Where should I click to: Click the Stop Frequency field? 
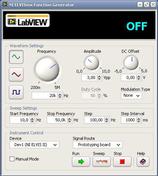pos(57,120)
